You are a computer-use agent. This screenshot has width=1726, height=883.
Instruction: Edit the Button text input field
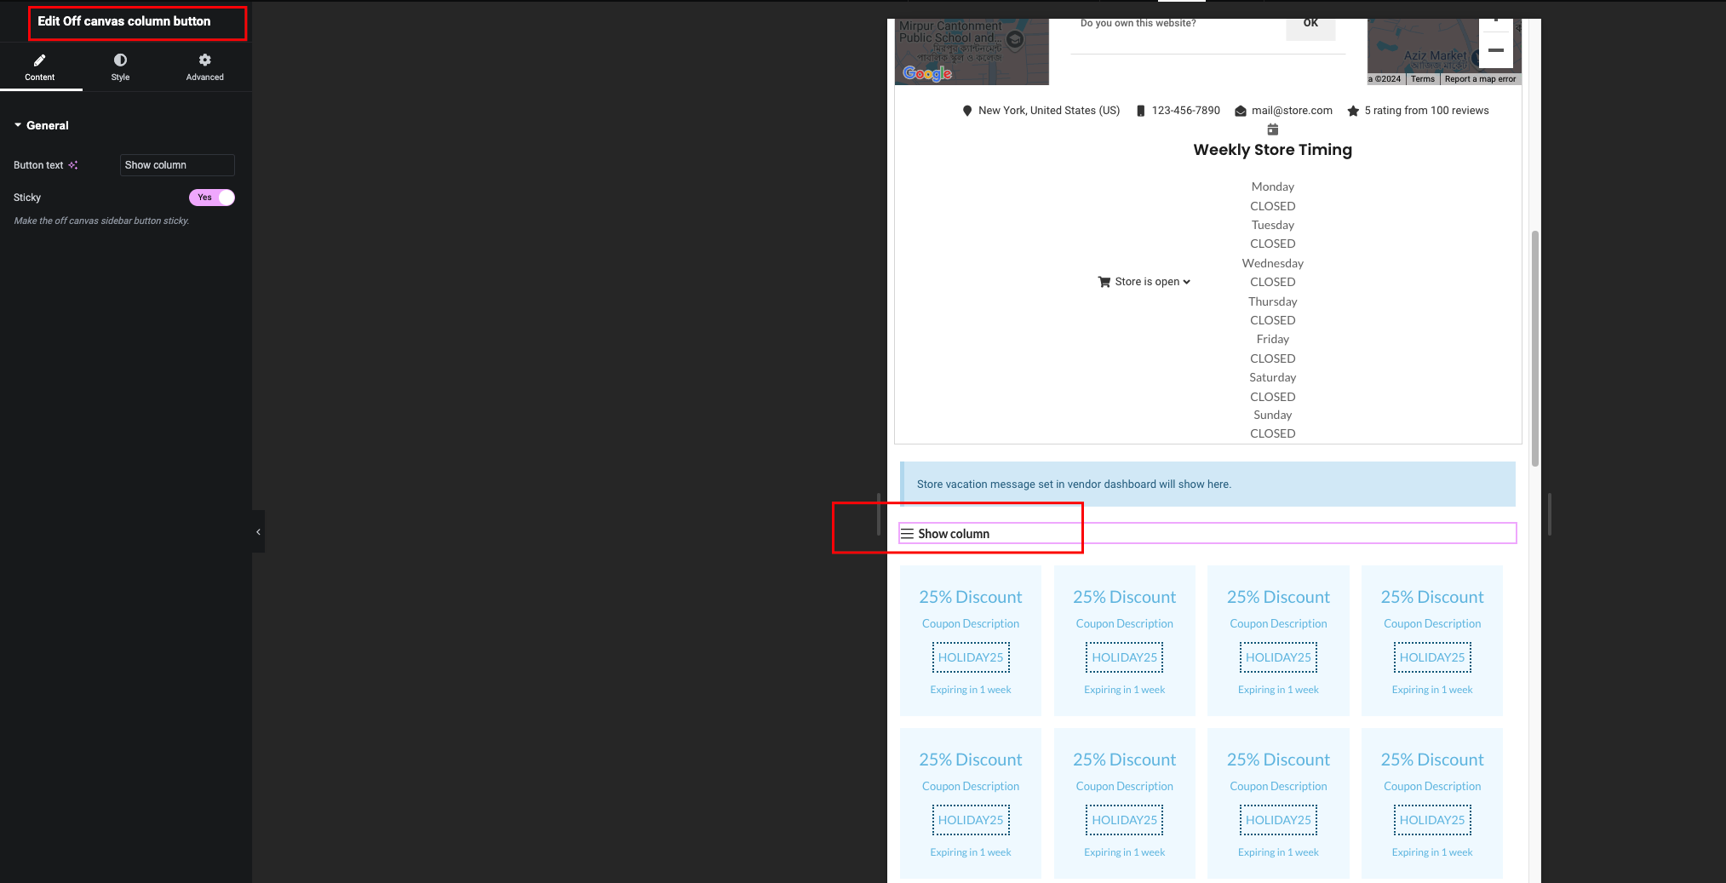177,165
